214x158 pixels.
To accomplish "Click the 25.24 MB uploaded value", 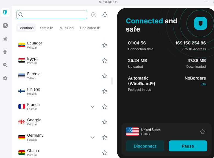I will [x=137, y=61].
